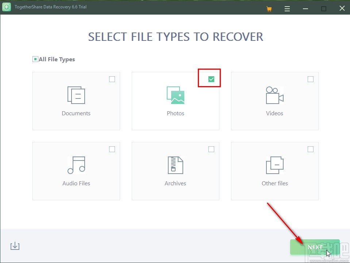Click the NEXT button
The width and height of the screenshot is (350, 263).
[315, 247]
